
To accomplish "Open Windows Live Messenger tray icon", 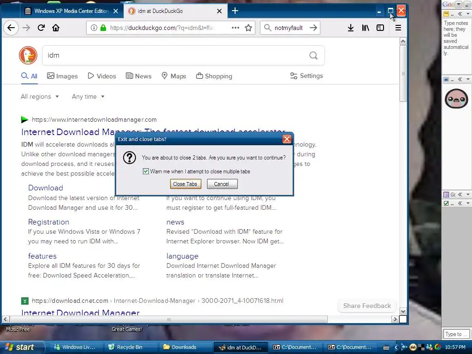I will (429, 348).
